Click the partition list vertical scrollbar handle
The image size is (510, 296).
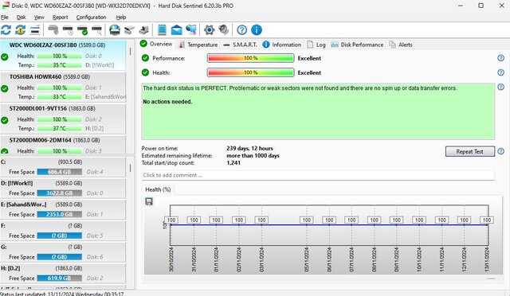(131, 168)
